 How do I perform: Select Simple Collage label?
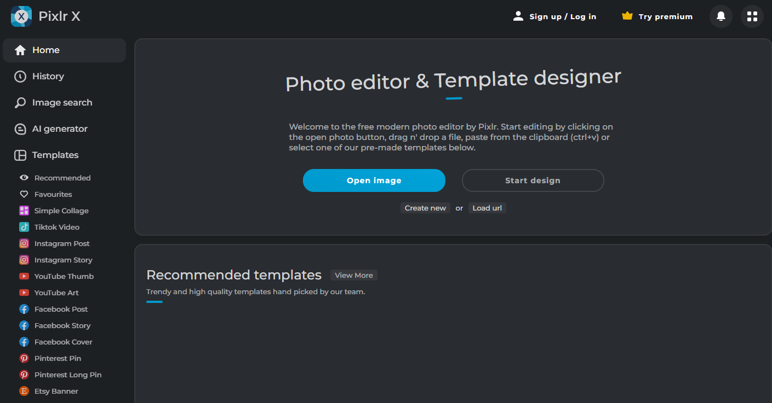coord(61,211)
